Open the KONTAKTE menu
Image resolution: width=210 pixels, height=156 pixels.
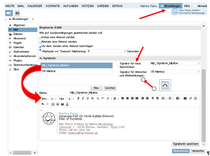[x=53, y=6]
